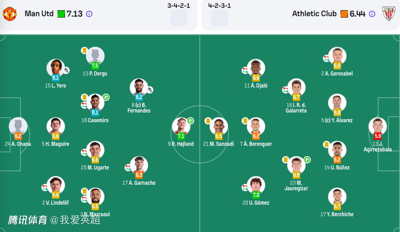The image size is (400, 232).
Task: Click Athletic Club orange rating swatch
Action: pos(344,14)
